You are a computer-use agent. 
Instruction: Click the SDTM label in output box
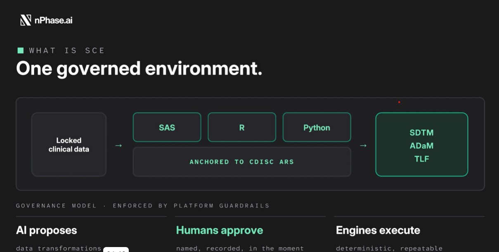[422, 133]
